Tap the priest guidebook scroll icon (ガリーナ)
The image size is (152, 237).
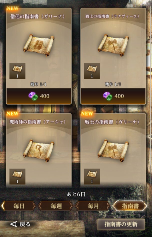point(39,45)
